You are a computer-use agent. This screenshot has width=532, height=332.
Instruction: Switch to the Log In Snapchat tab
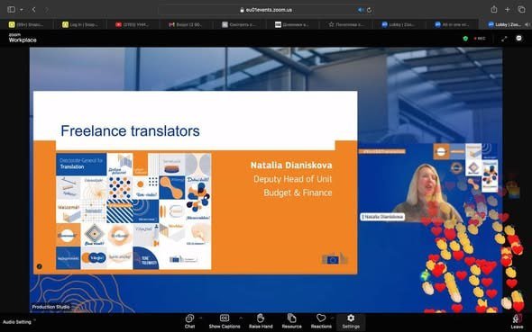tap(80, 24)
